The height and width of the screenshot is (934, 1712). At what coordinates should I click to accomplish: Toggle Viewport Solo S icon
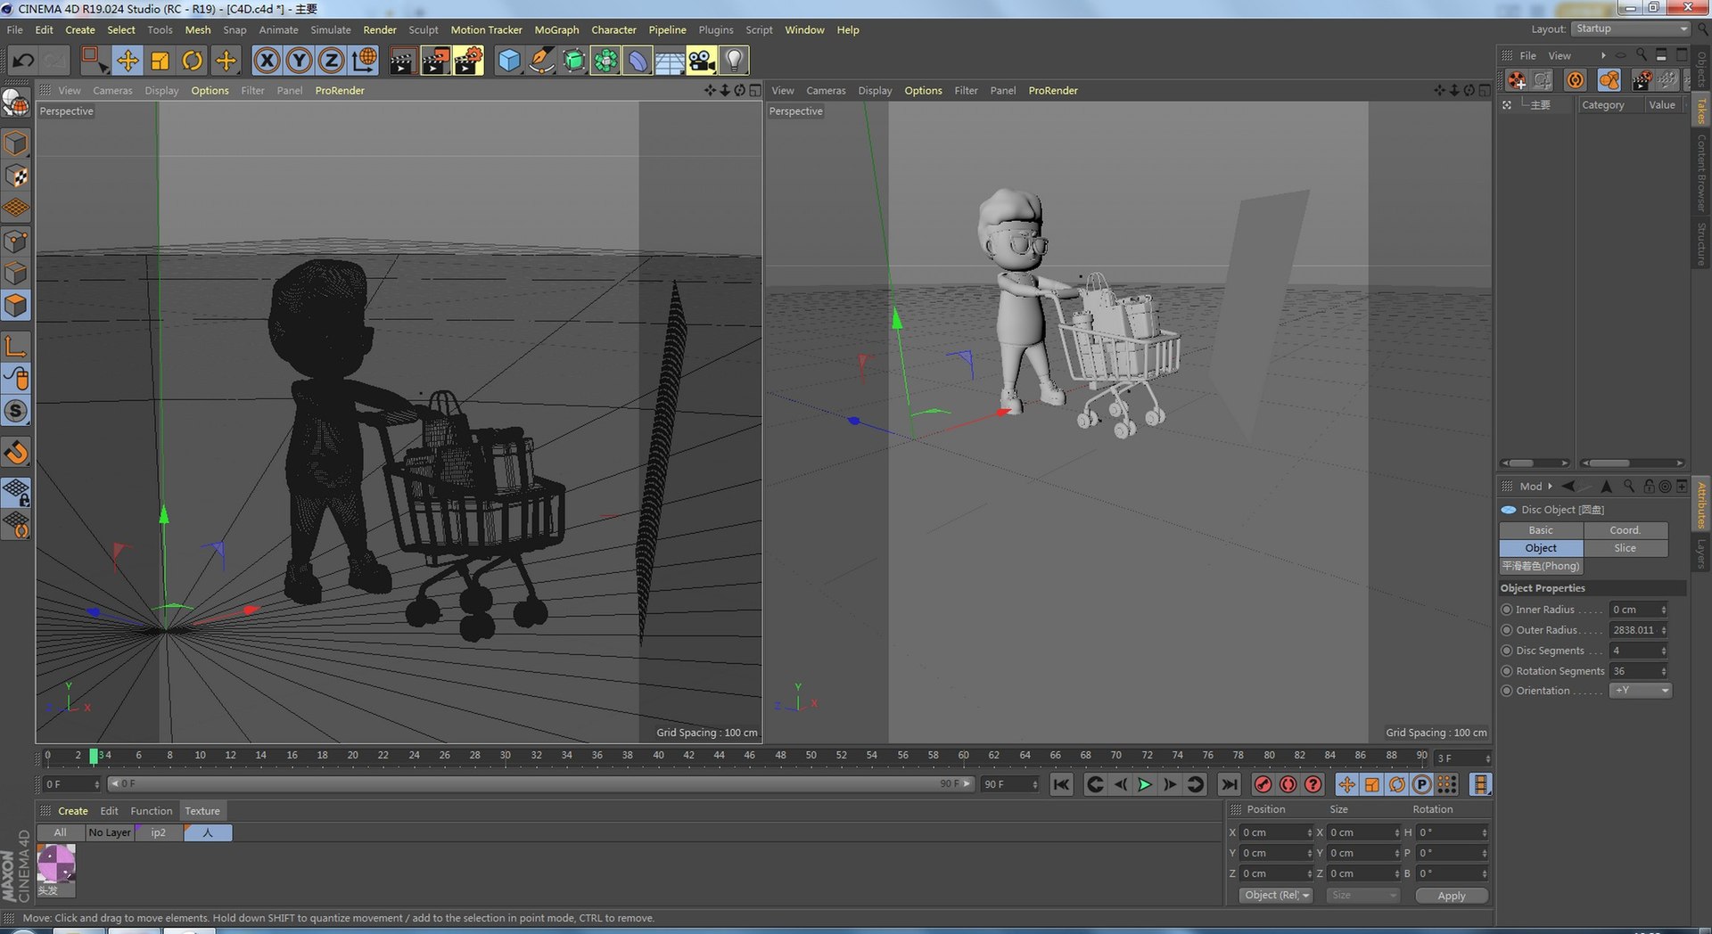pyautogui.click(x=16, y=411)
